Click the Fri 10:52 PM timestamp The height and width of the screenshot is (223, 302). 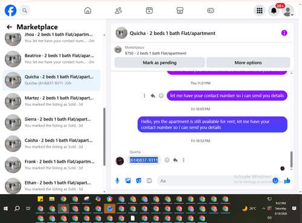pos(201,141)
